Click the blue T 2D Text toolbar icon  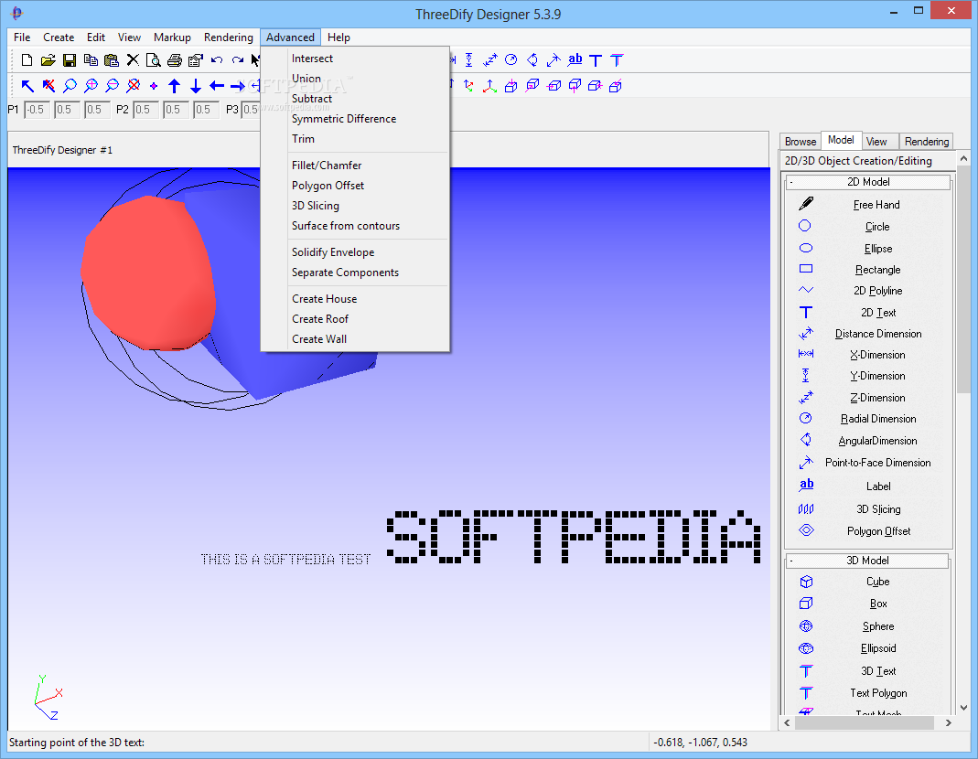pyautogui.click(x=596, y=59)
